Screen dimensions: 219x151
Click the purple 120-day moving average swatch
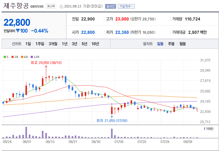tap(32, 57)
